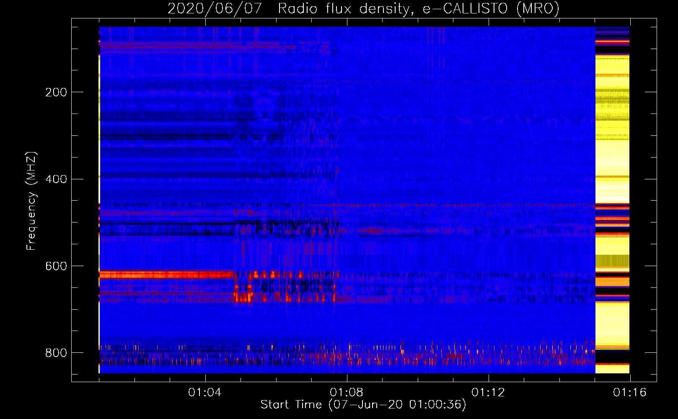
Task: Click the 01:16 time tick label
Action: (x=630, y=393)
